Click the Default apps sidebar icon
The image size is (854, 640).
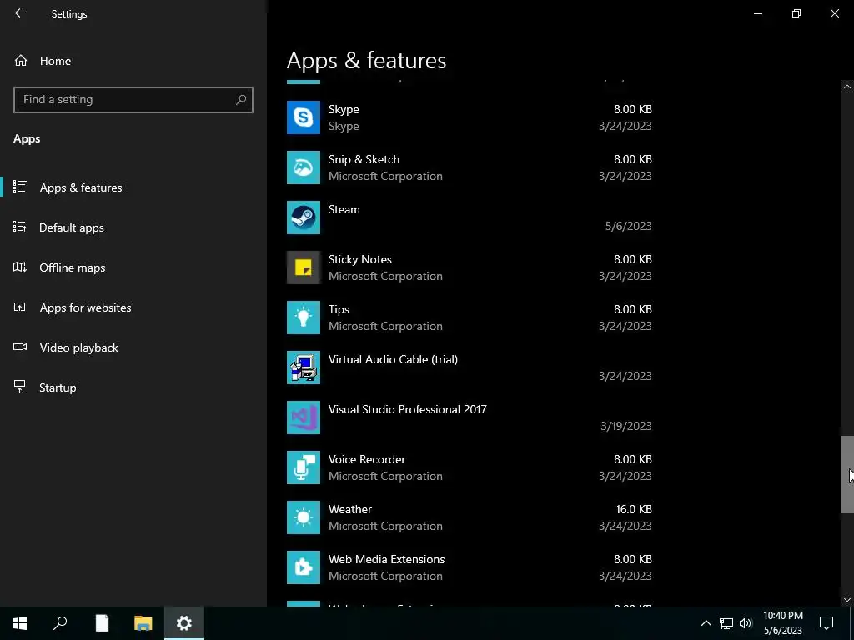point(20,227)
